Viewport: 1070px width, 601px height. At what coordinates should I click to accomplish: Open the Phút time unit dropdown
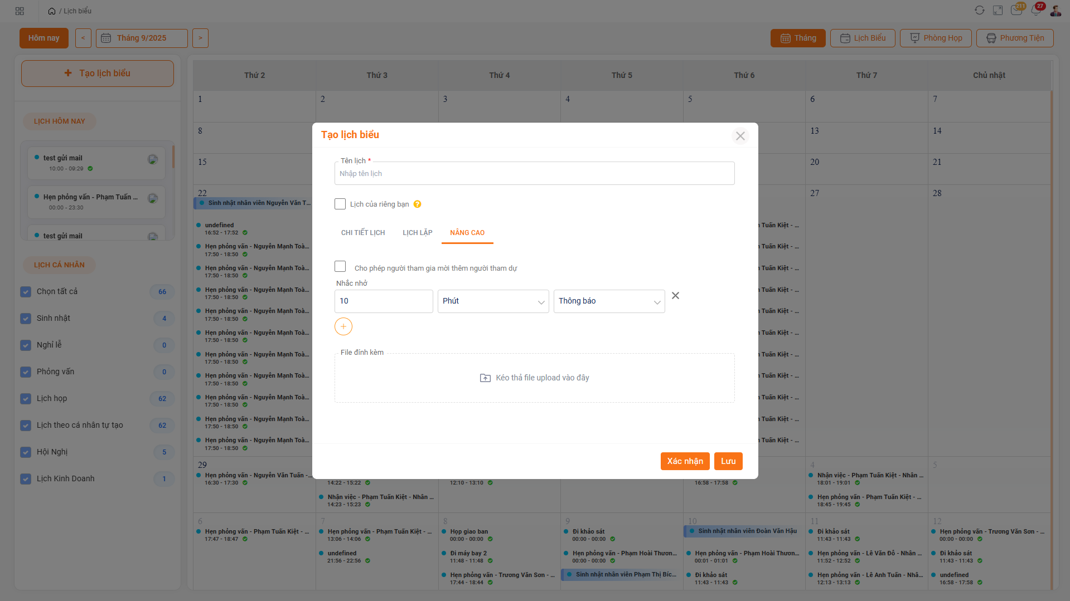[x=493, y=301]
